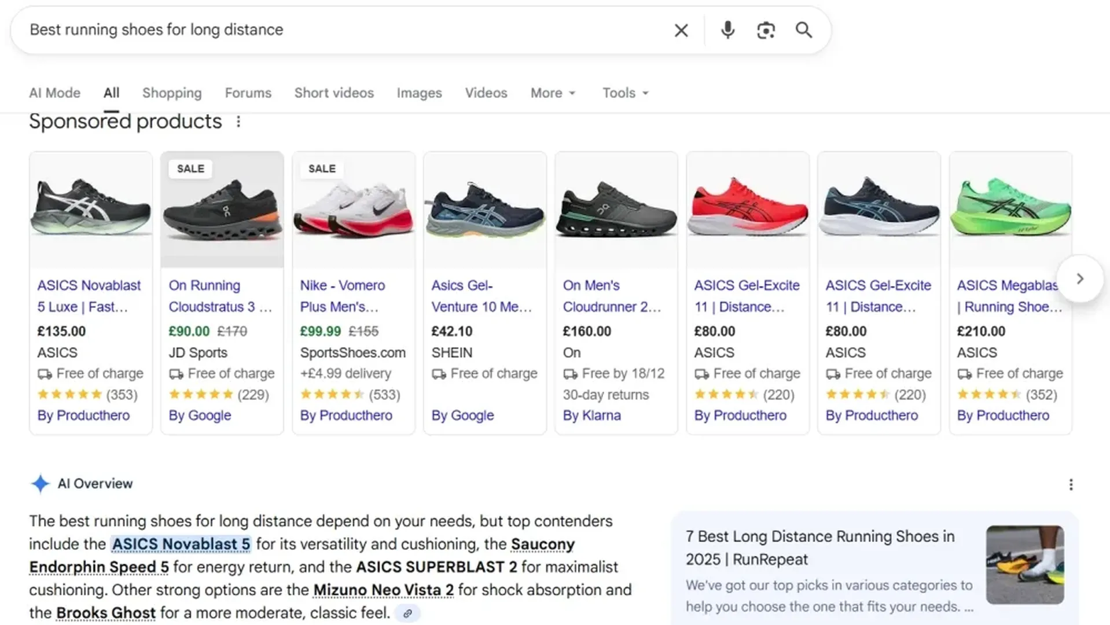Open '7 Best Long Distance Running Shoes' RunRepeat article
The image size is (1110, 625).
819,548
